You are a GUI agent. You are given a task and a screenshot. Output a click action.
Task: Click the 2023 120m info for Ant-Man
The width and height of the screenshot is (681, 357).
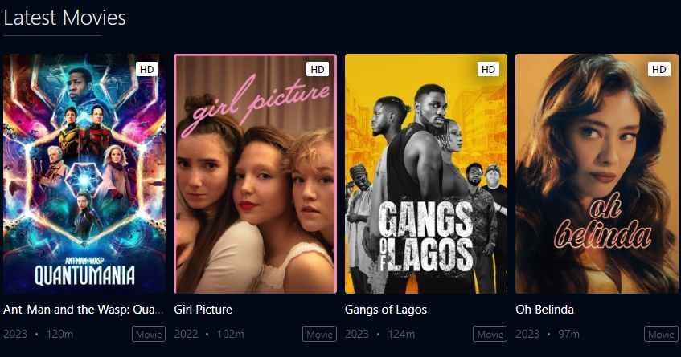pyautogui.click(x=39, y=334)
